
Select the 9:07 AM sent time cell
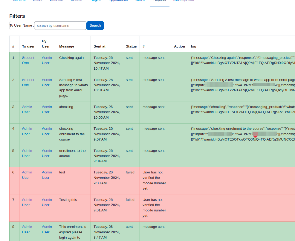[x=107, y=134]
